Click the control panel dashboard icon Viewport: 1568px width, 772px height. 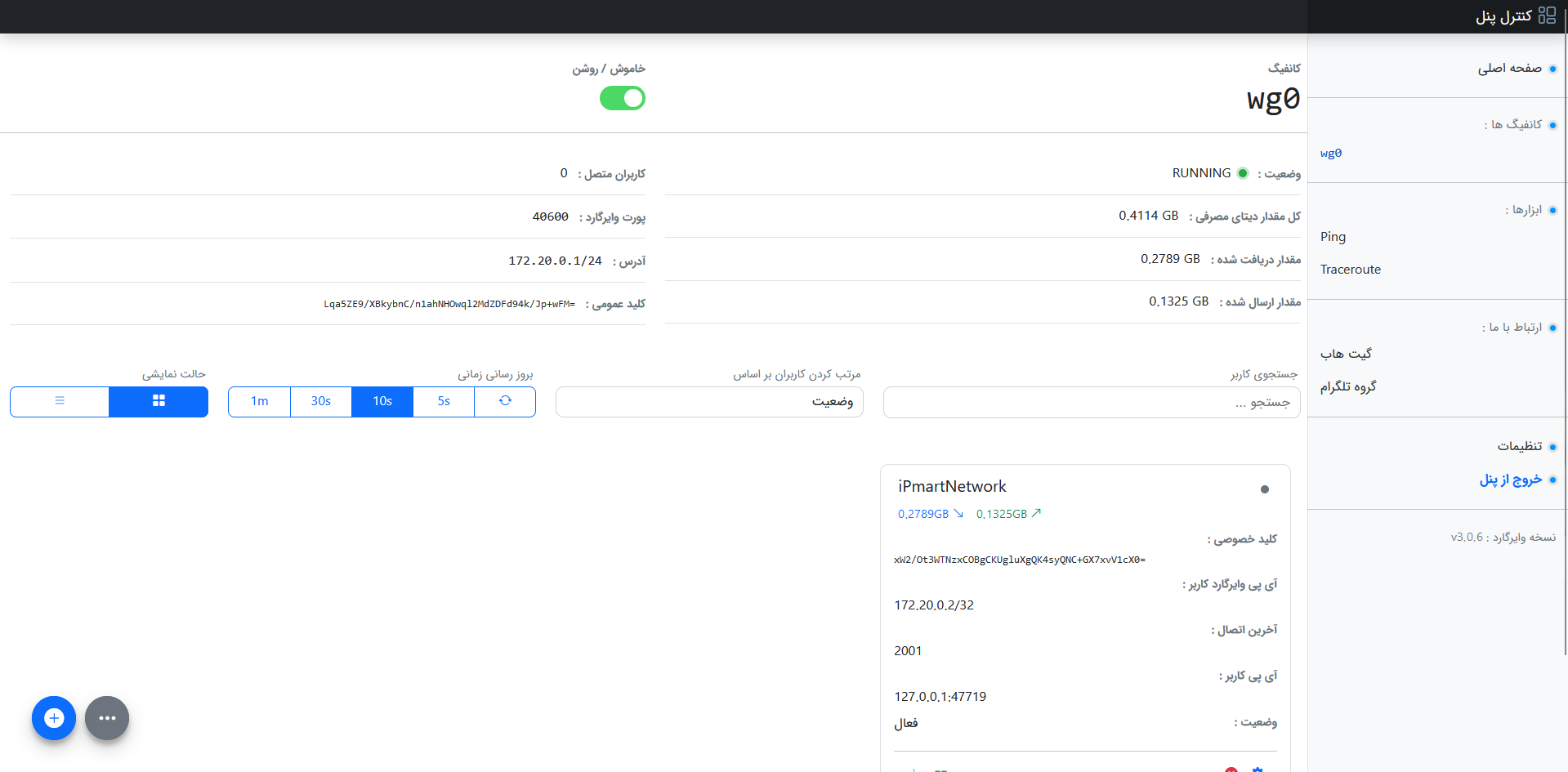tap(1547, 16)
